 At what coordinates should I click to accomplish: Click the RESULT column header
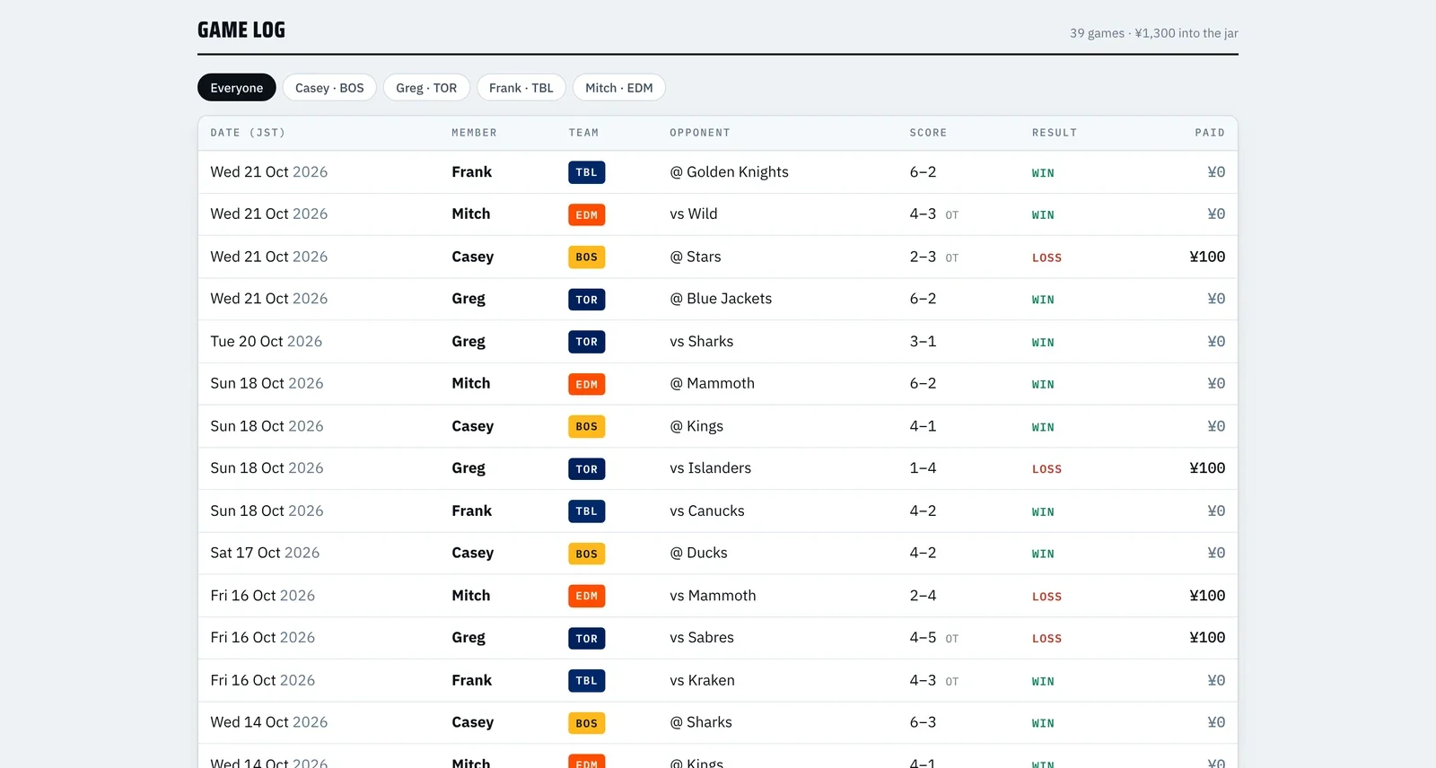coord(1055,133)
